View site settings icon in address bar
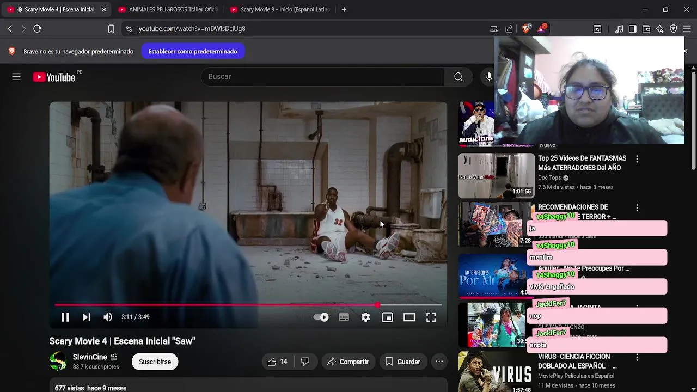 coord(129,29)
